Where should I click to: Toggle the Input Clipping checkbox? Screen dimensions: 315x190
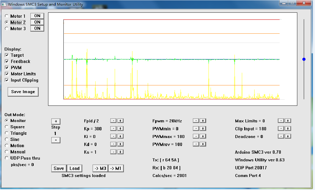[7, 80]
